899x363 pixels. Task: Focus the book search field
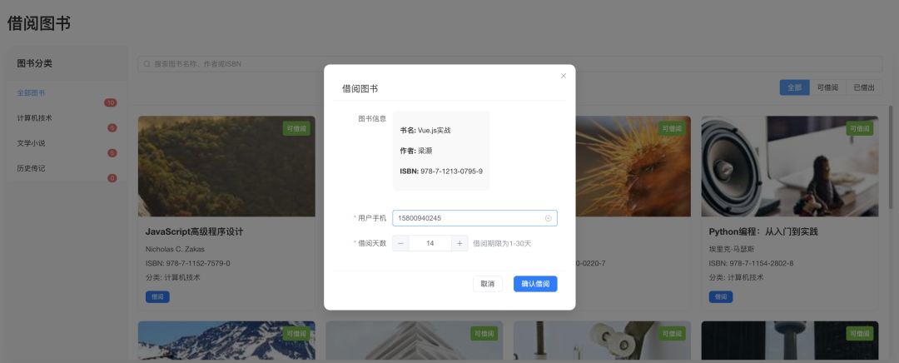(x=509, y=64)
